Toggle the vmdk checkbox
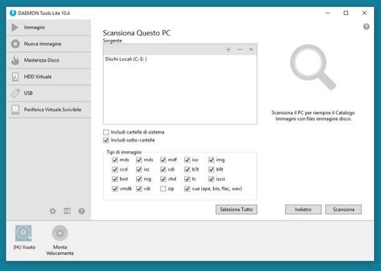The height and width of the screenshot is (271, 381). (x=115, y=189)
